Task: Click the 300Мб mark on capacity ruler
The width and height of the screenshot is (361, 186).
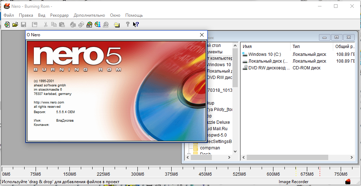Action: 138,174
